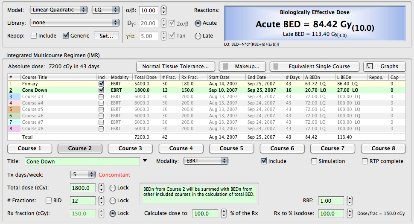Adjust the RBE value stepper
Viewport: 414px width, 224px height.
[x=350, y=201]
